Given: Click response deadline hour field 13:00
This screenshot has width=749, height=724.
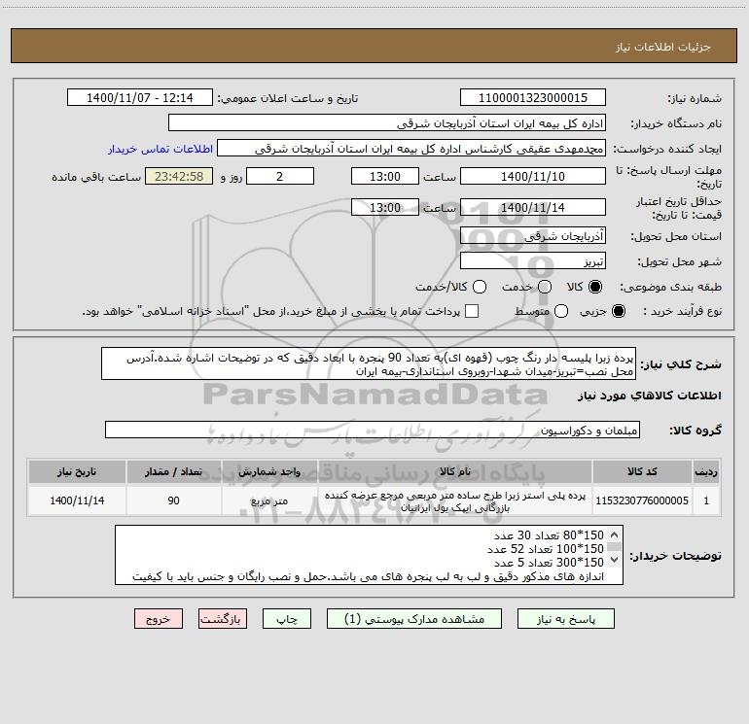Looking at the screenshot, I should (385, 176).
